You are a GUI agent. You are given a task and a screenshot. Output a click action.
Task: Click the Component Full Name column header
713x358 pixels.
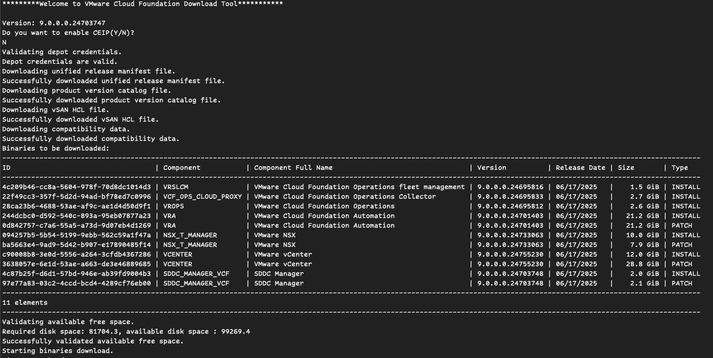[293, 168]
